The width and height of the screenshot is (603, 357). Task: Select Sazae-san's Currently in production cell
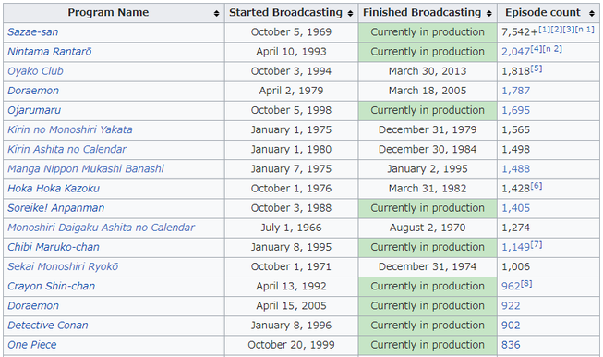point(428,32)
